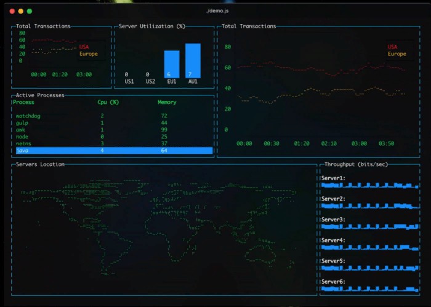Image resolution: width=431 pixels, height=307 pixels.
Task: Click the watchdog memory value 72
Action: pyautogui.click(x=164, y=116)
